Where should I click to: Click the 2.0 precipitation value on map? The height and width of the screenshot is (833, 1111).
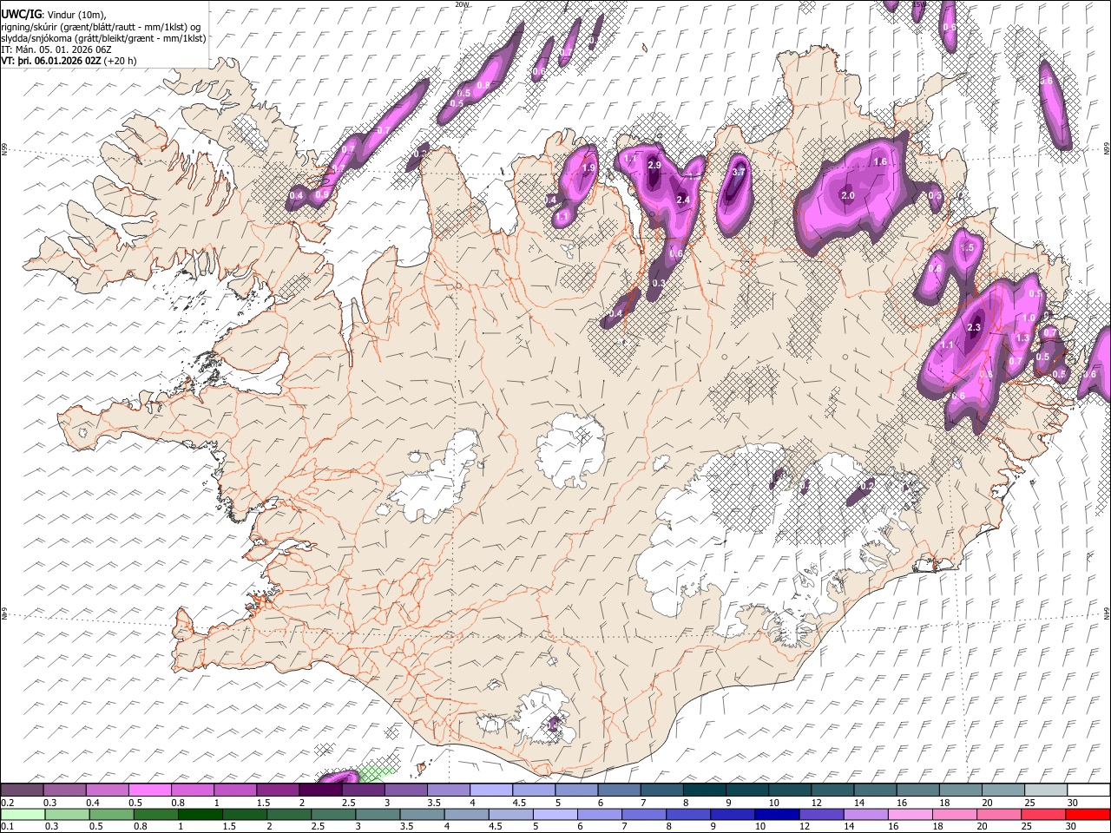pyautogui.click(x=848, y=196)
